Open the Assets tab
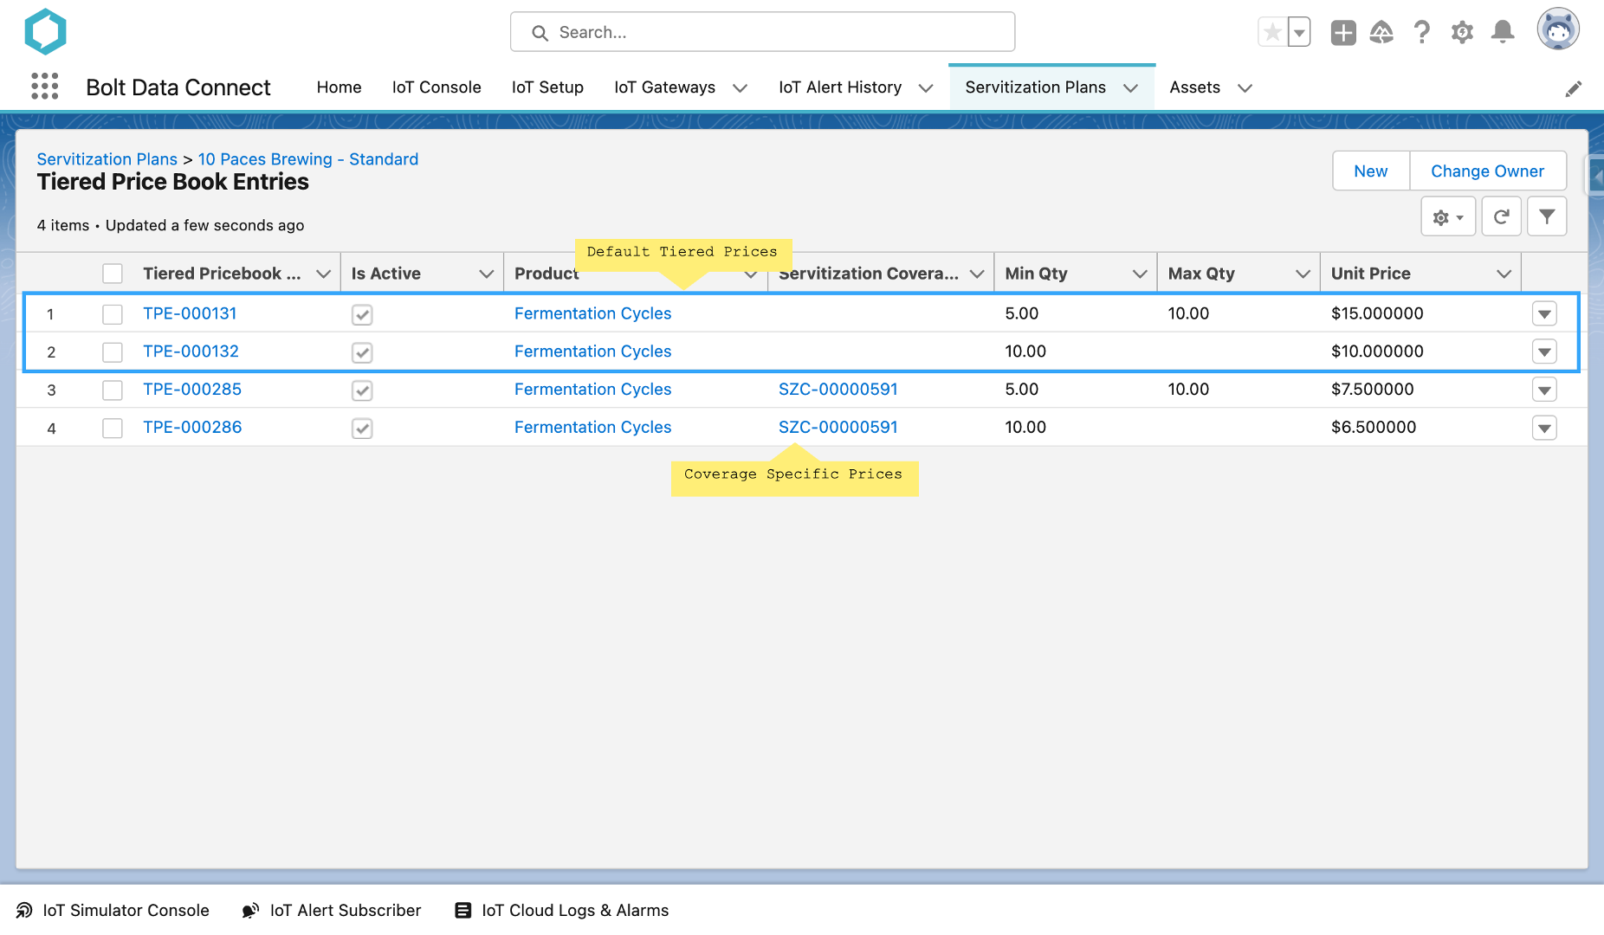This screenshot has width=1604, height=935. pyautogui.click(x=1194, y=87)
